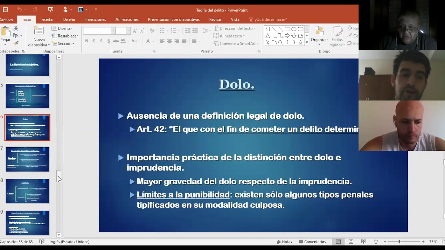Start presentation from beginning in quick access toolbar

click(50, 10)
